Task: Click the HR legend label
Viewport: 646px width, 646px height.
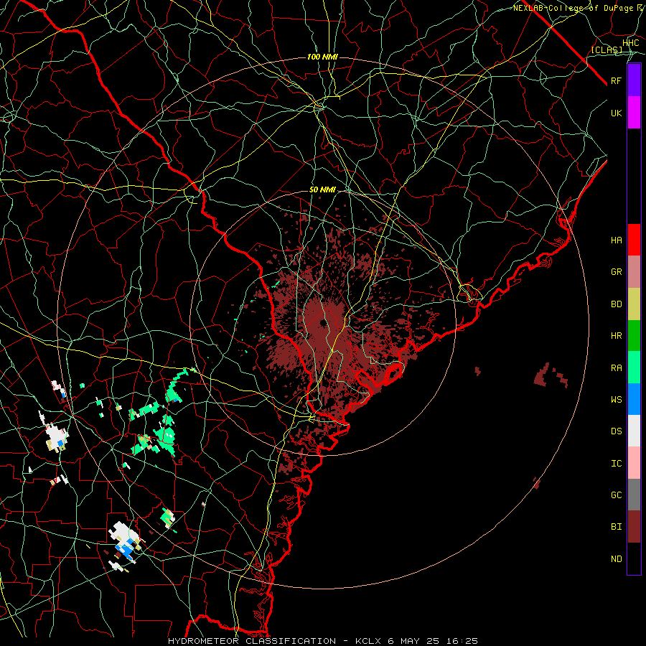Action: click(616, 336)
